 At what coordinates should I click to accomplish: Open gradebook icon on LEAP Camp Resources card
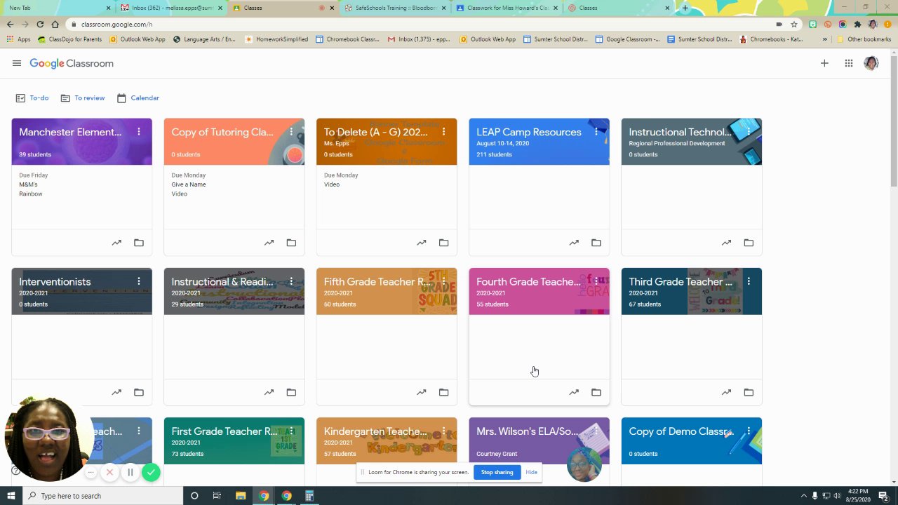(x=574, y=243)
